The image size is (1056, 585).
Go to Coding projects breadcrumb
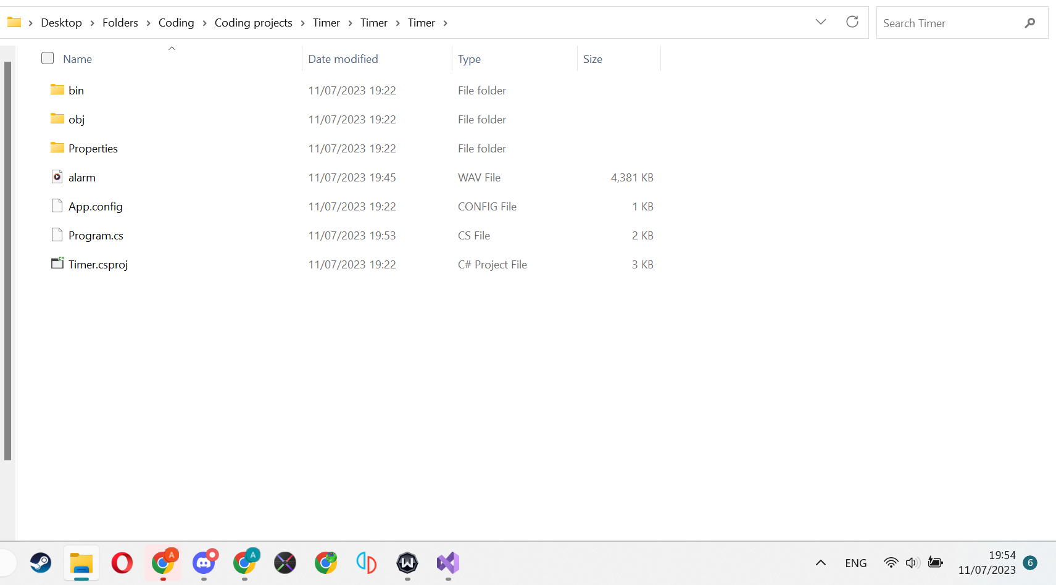(254, 23)
